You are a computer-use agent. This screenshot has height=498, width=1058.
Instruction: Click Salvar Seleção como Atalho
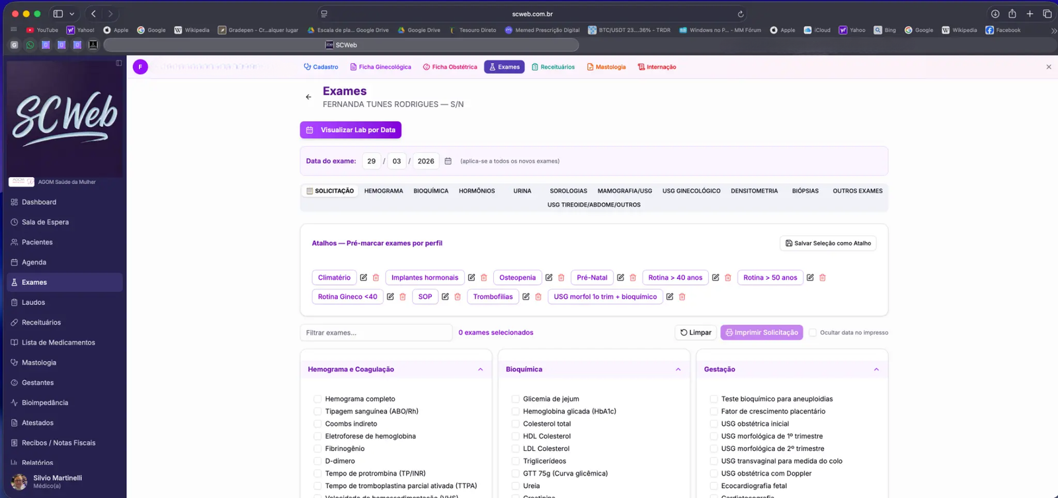pos(828,243)
